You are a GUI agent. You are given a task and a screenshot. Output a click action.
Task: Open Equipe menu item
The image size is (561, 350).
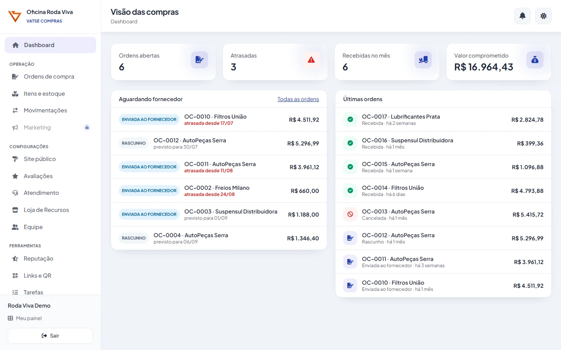pos(50,227)
